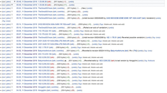
Task: Click undo on the 05:14 revision row
Action: [96, 24]
